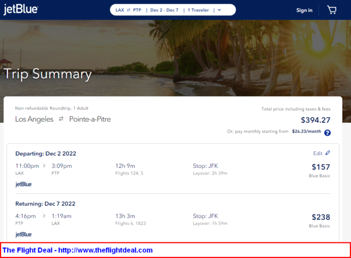Image resolution: width=351 pixels, height=258 pixels.
Task: Click the help question mark next to monthly payment
Action: (327, 133)
